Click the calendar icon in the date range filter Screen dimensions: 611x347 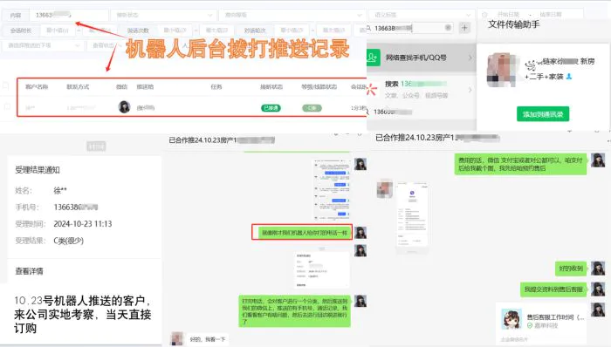(x=484, y=15)
